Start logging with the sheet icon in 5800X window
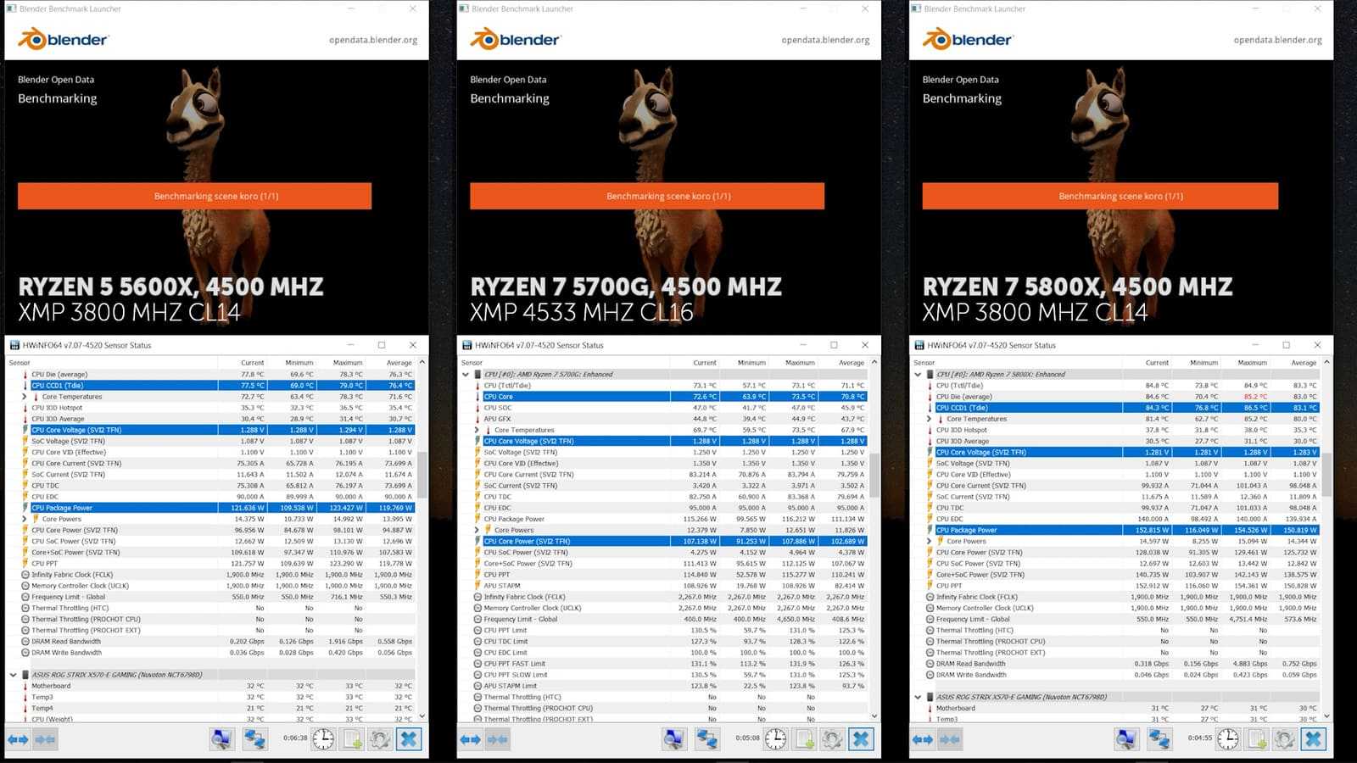 point(1256,739)
